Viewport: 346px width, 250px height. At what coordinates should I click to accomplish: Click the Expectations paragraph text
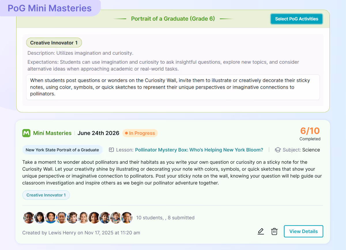tap(163, 65)
